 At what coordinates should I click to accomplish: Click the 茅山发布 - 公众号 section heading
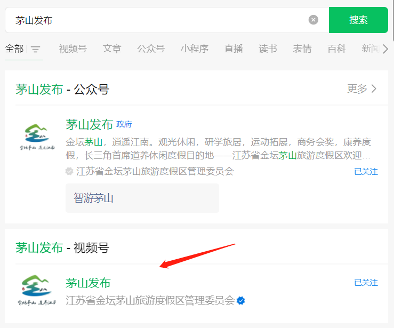(x=62, y=90)
